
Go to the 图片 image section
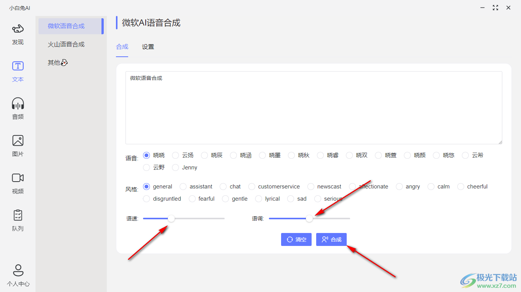tap(18, 146)
